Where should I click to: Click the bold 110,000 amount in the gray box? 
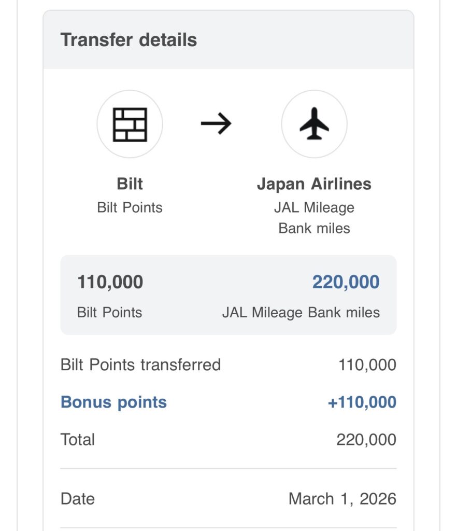coord(110,282)
